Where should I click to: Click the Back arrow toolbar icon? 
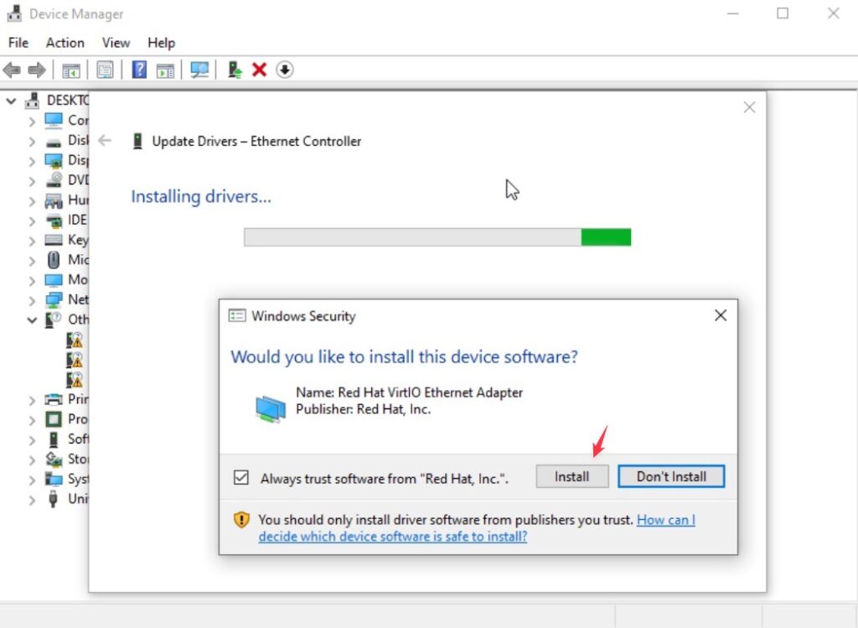[12, 70]
